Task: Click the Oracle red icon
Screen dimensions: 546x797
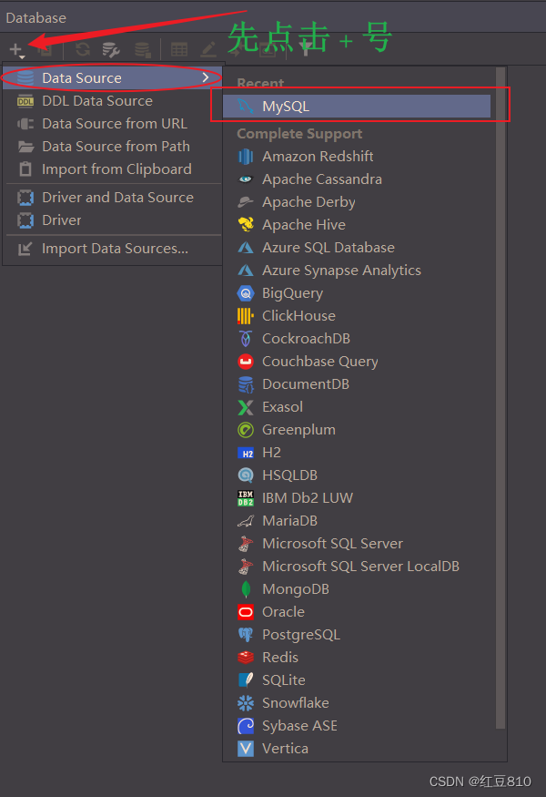Action: [x=246, y=612]
